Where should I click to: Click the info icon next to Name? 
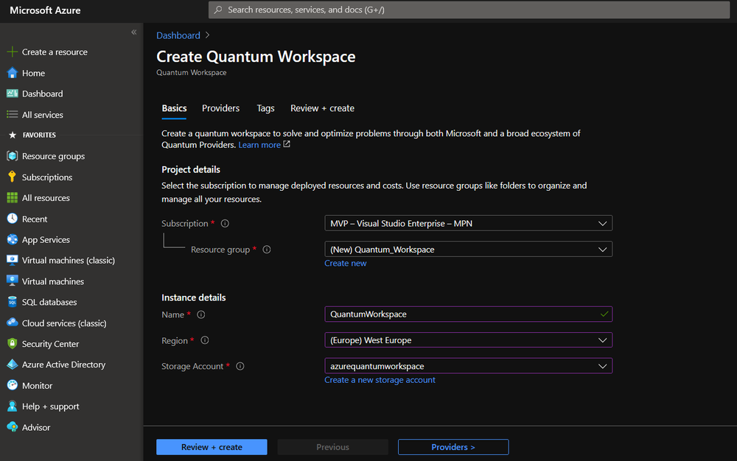coord(200,314)
